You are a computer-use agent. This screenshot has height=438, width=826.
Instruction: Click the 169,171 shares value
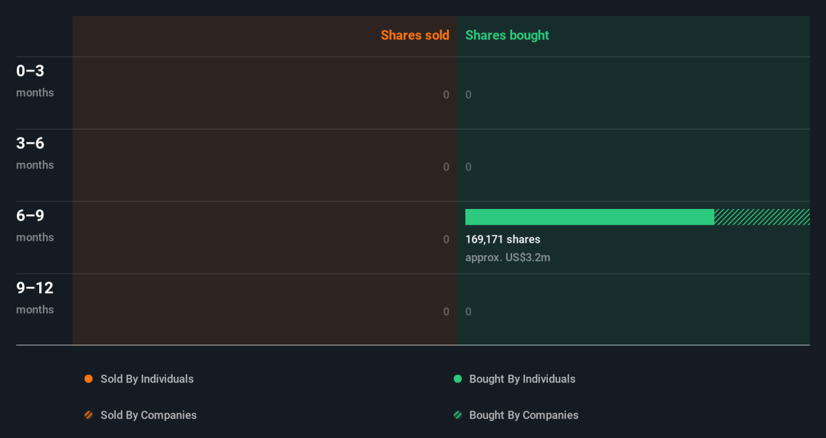[502, 239]
